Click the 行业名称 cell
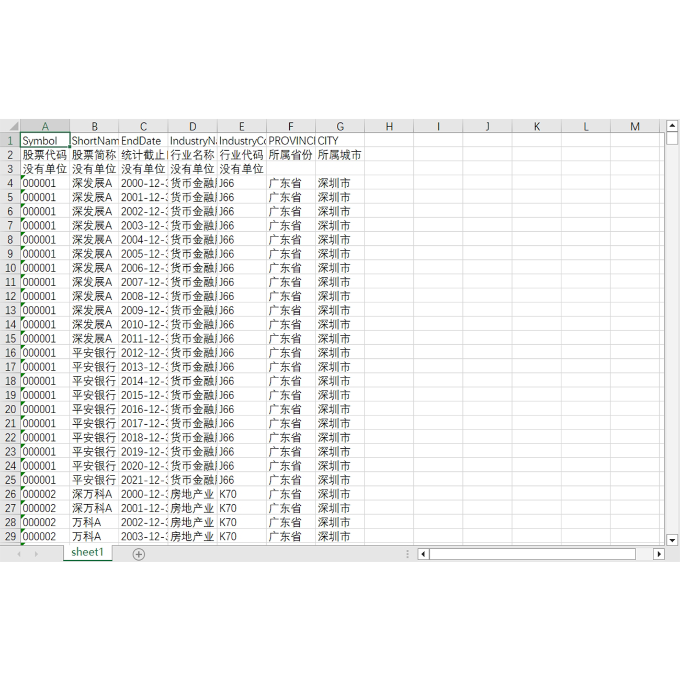This screenshot has width=680, height=680. [x=192, y=155]
